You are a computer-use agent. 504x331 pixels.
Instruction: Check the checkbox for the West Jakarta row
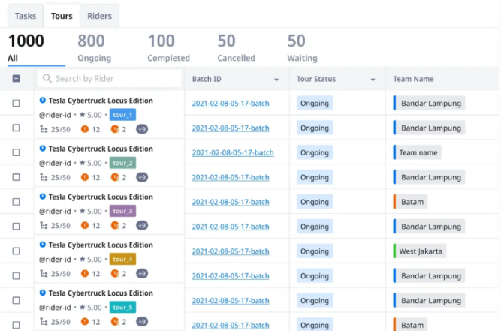(x=16, y=251)
